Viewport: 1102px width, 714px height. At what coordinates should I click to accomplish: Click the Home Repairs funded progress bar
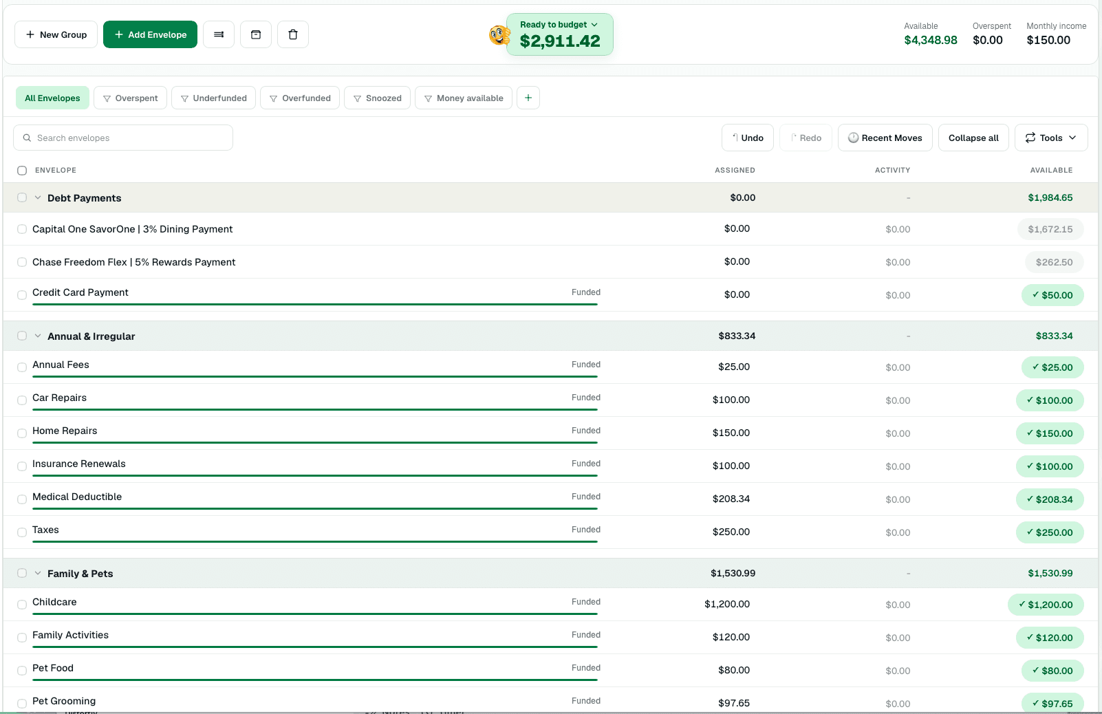(315, 442)
